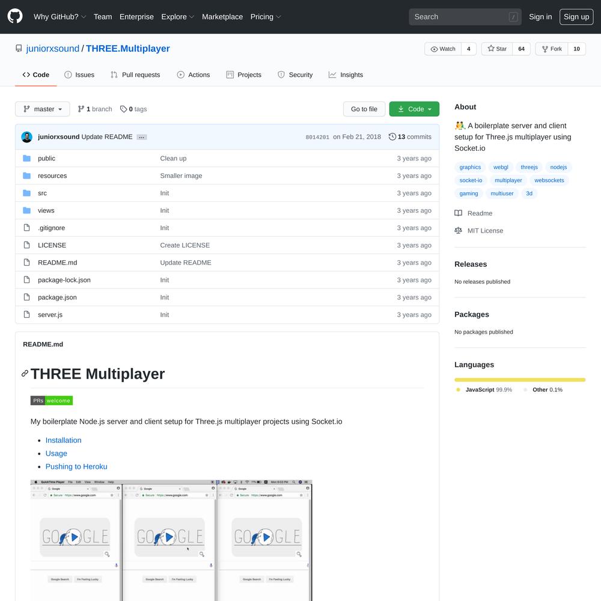The width and height of the screenshot is (601, 601).
Task: Switch to the Issues tab
Action: 79,75
